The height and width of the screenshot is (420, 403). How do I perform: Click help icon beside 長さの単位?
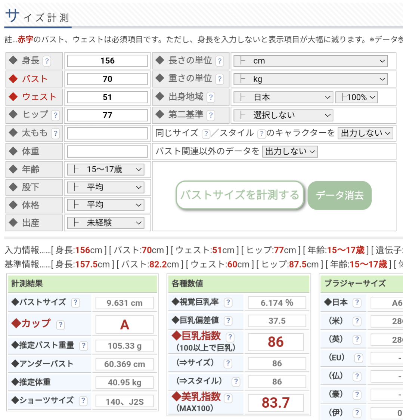click(220, 61)
